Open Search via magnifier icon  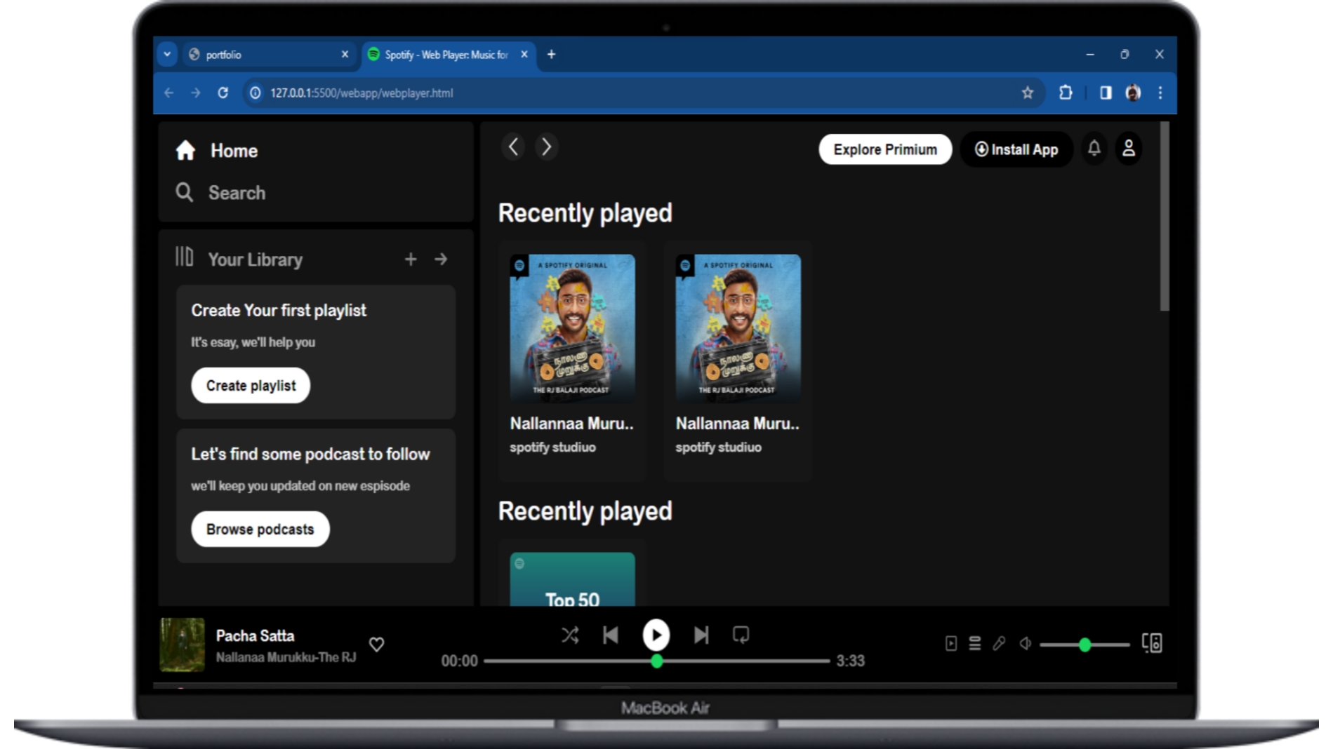(x=184, y=192)
